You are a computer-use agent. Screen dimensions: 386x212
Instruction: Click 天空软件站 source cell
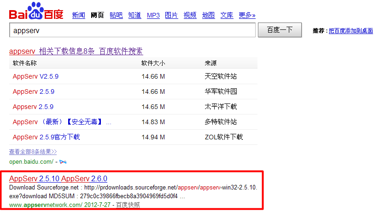221,76
